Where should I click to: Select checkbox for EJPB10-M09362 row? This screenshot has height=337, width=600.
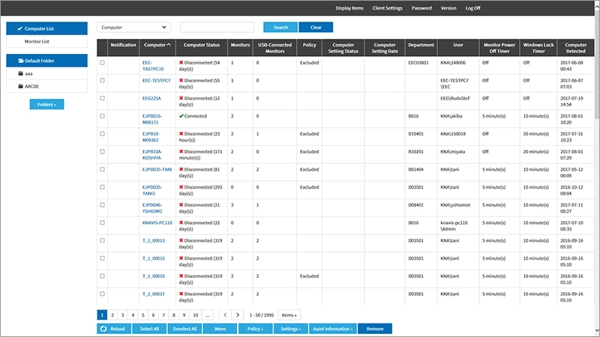pyautogui.click(x=102, y=134)
